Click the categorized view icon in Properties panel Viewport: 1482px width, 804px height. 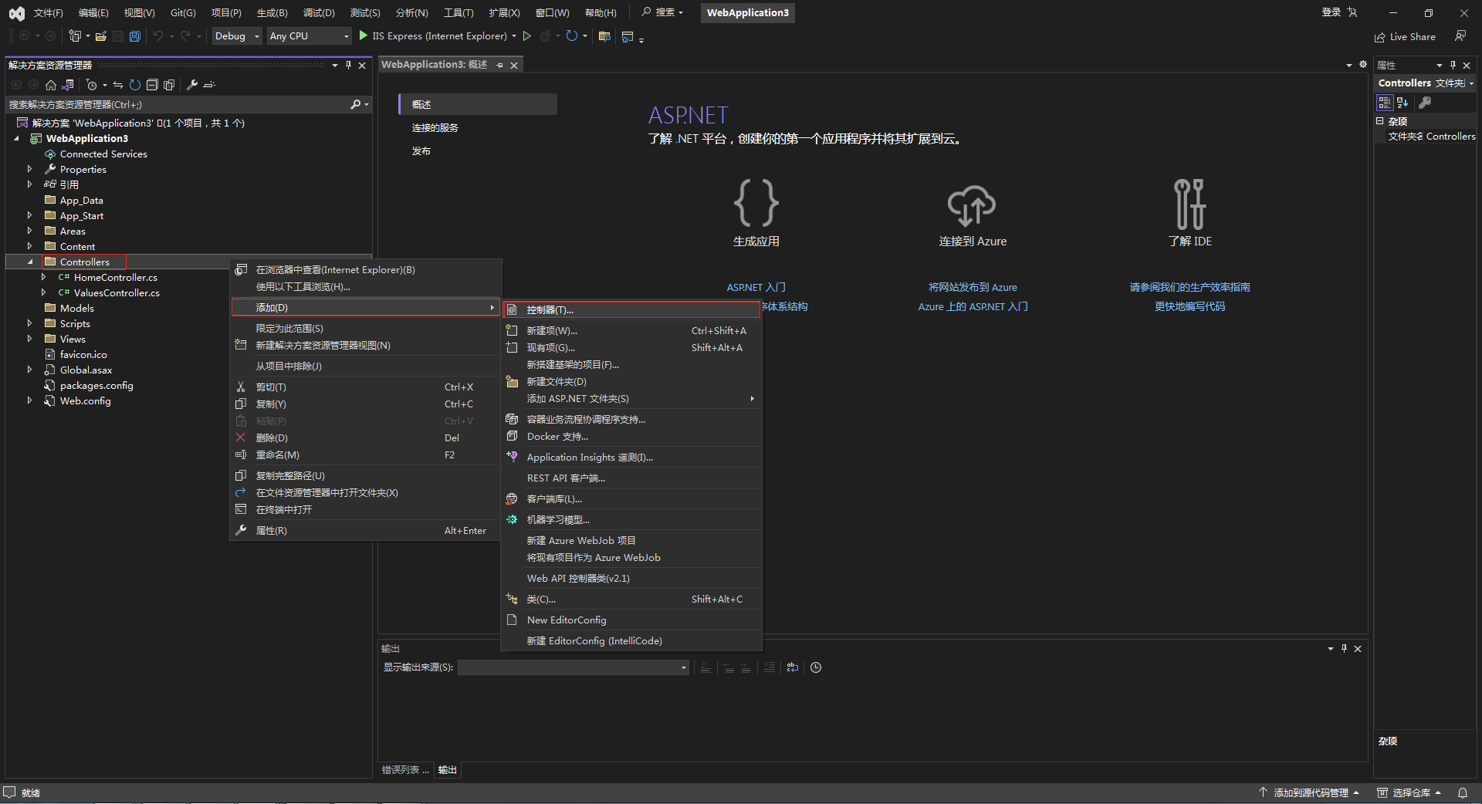(1385, 103)
